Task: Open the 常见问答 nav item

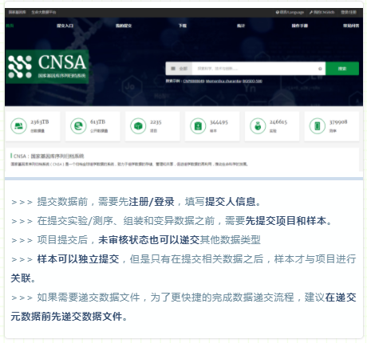Action: click(x=351, y=26)
